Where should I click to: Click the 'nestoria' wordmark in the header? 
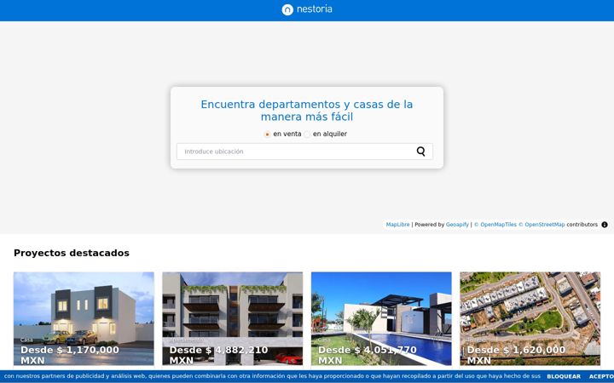pyautogui.click(x=315, y=9)
